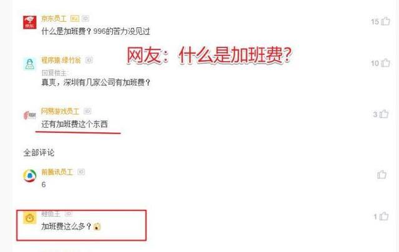Open the red JD avatar
This screenshot has width=399, height=252.
coord(30,22)
